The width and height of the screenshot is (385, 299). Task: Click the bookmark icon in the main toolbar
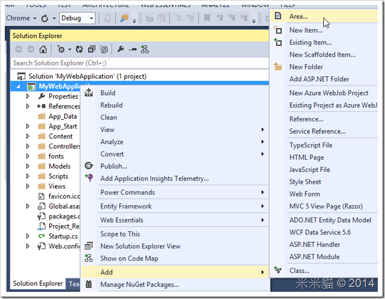tap(207, 18)
